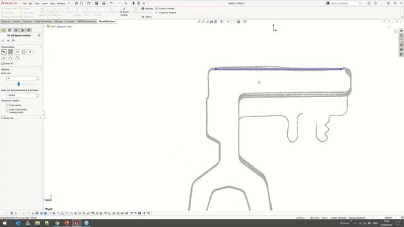404x227 pixels.
Task: Click the Options gear icon in quick toolbar
Action: pyautogui.click(x=144, y=3)
